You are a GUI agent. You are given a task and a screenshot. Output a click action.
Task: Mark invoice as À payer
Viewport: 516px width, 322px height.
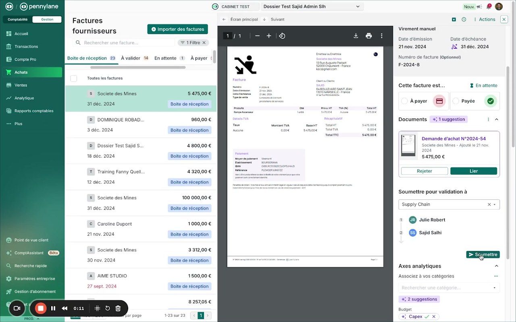[x=422, y=101]
